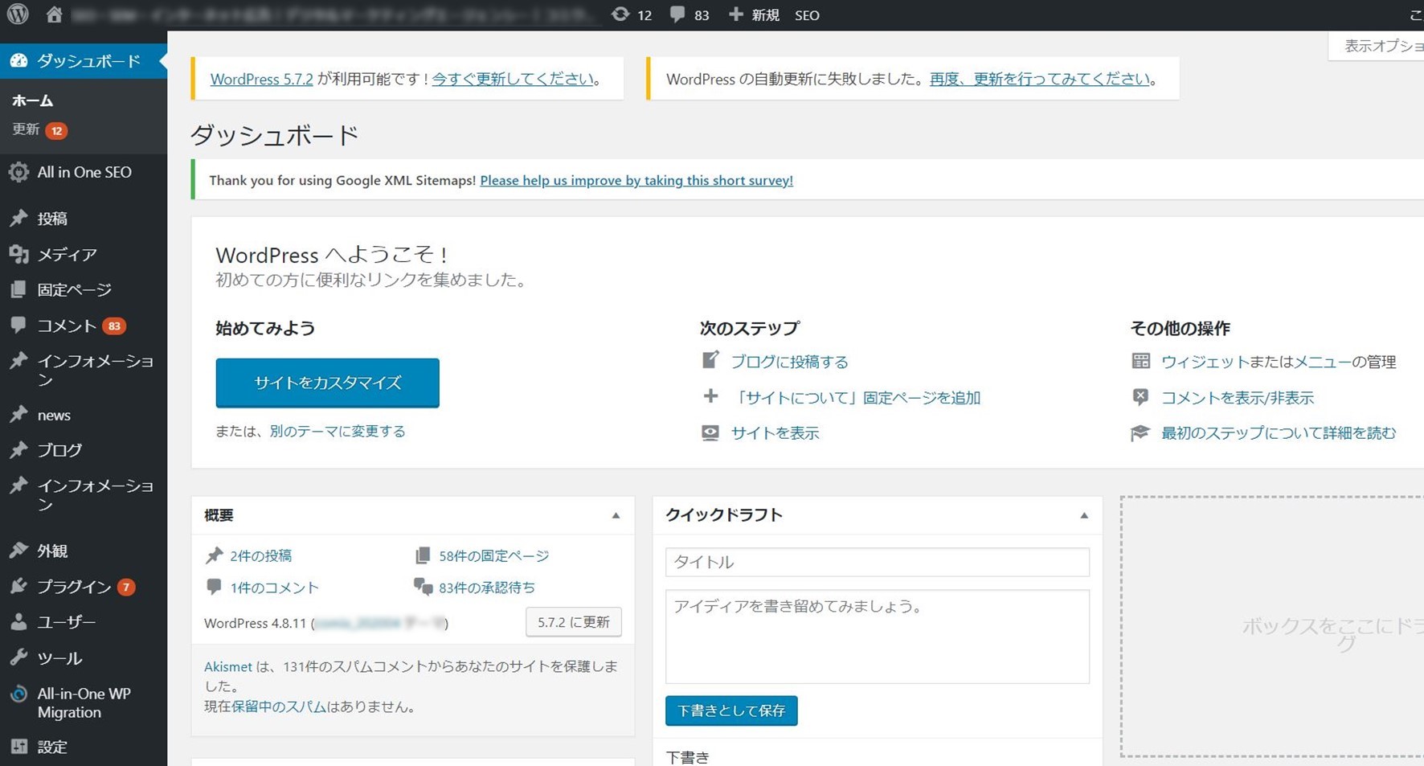
Task: Click 「サイトについて」固定ページを追加 link
Action: [x=856, y=397]
